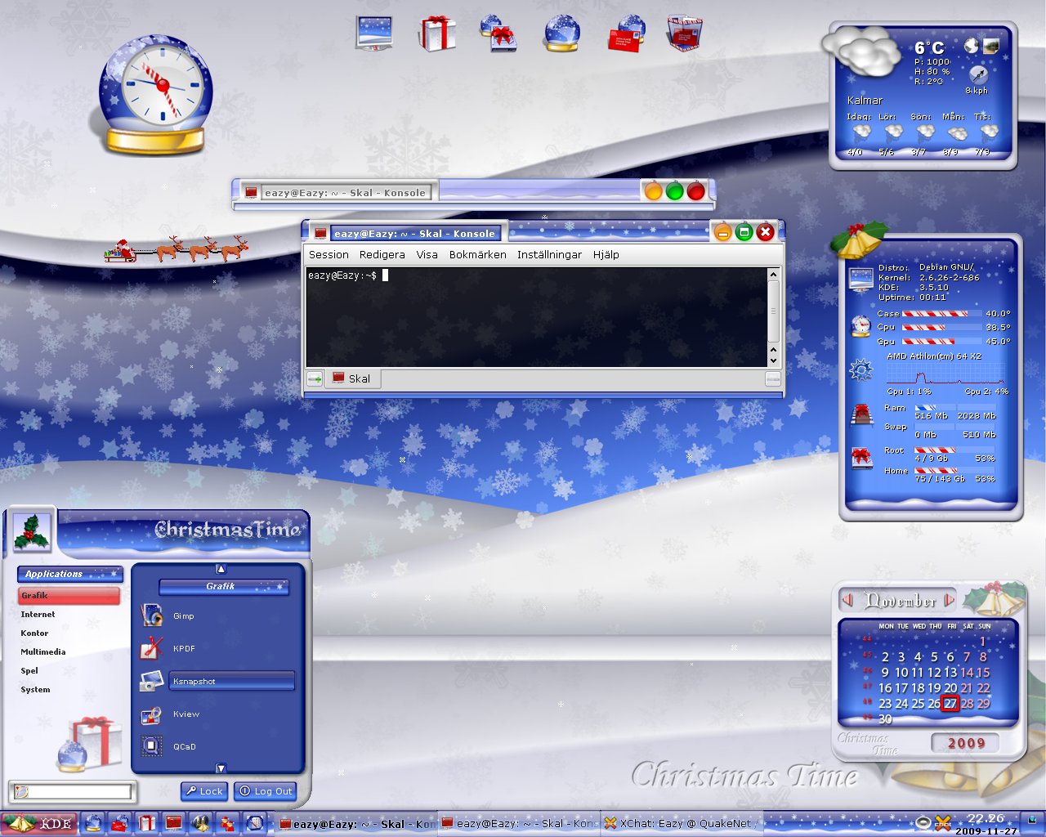Screen dimensions: 1046x837
Task: Select November 27 in the calendar
Action: 950,703
